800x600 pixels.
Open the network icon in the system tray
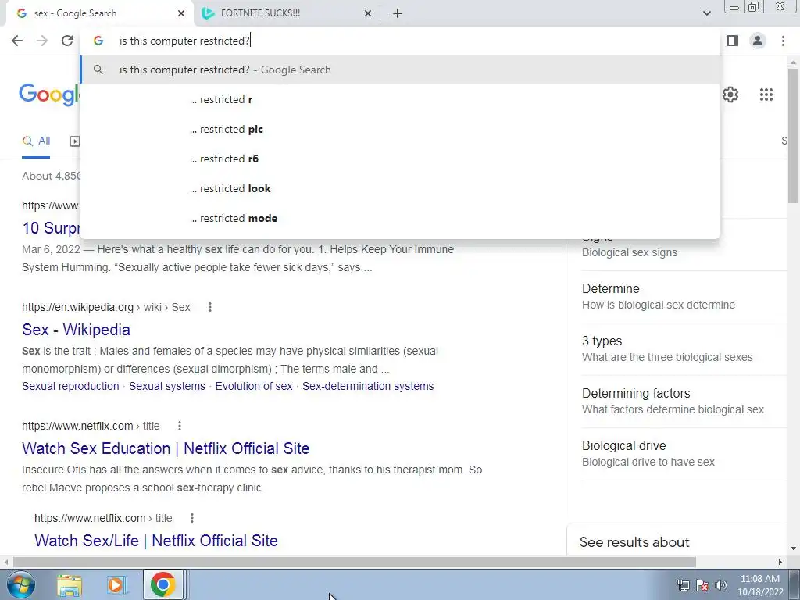pyautogui.click(x=683, y=585)
